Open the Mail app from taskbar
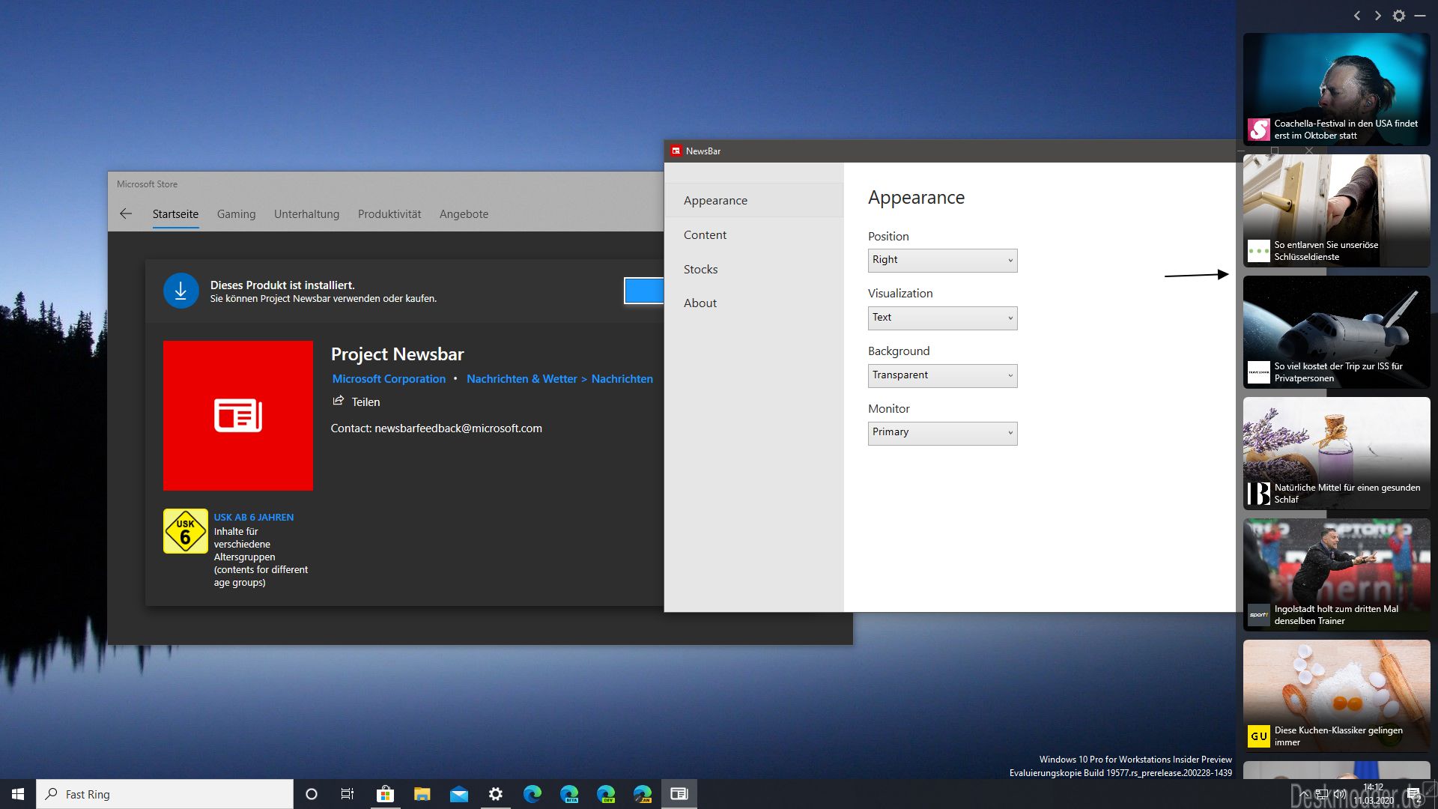Viewport: 1438px width, 809px height. (458, 794)
